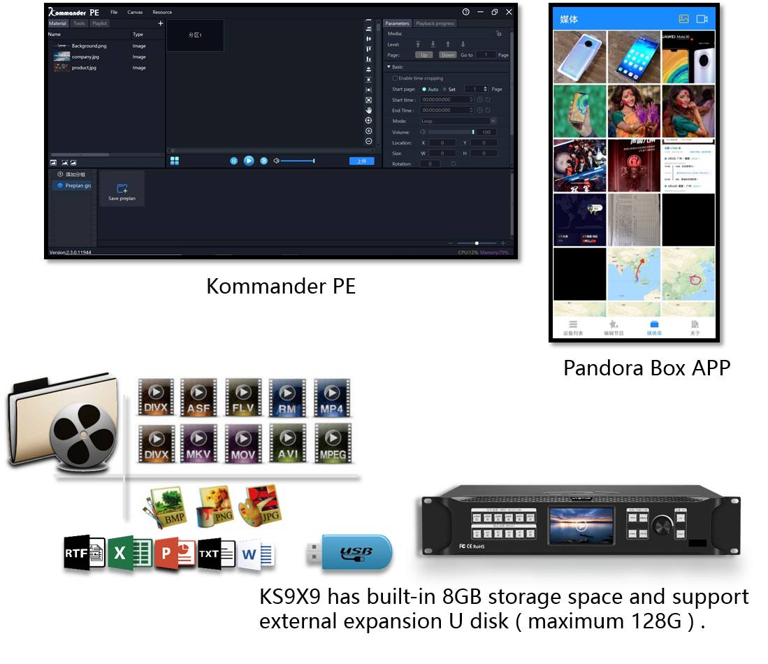Move layer to top level
Viewport: 768px width, 664px height.
[418, 44]
